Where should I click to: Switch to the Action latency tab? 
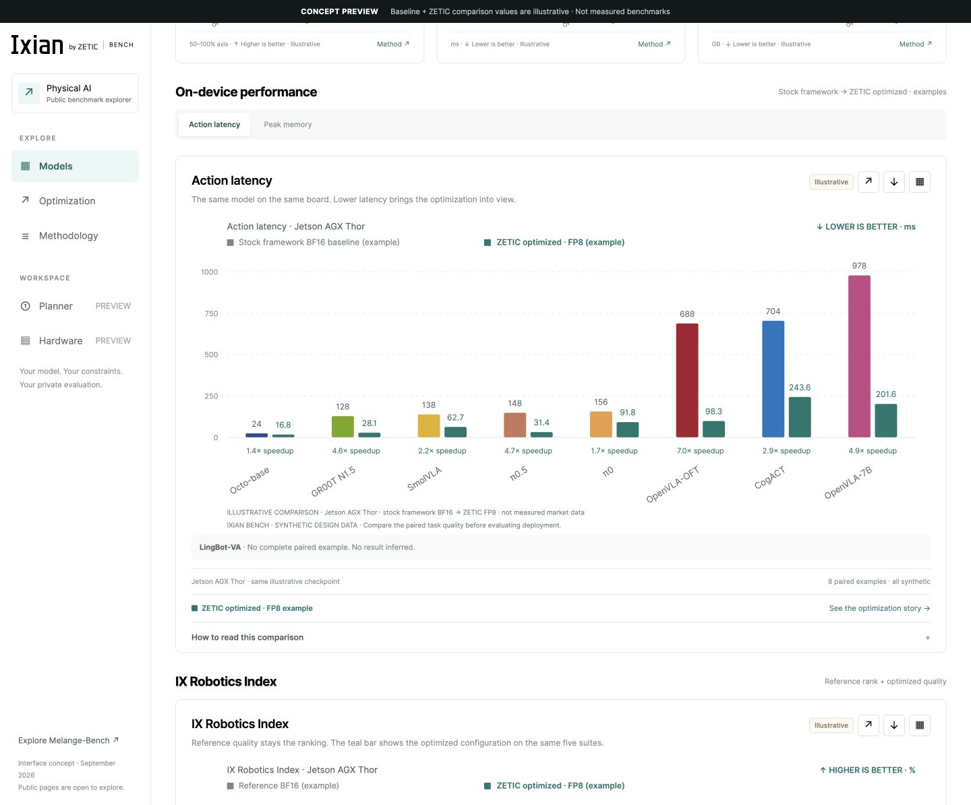point(214,125)
